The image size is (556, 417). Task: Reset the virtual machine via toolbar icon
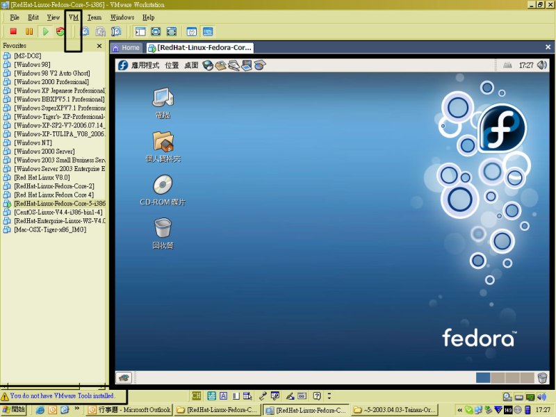tap(60, 31)
